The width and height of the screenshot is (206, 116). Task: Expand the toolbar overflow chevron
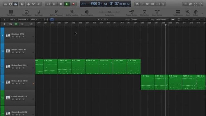[202, 13]
